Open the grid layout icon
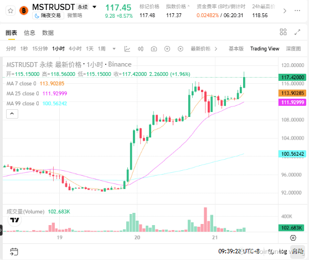 [x=283, y=32]
